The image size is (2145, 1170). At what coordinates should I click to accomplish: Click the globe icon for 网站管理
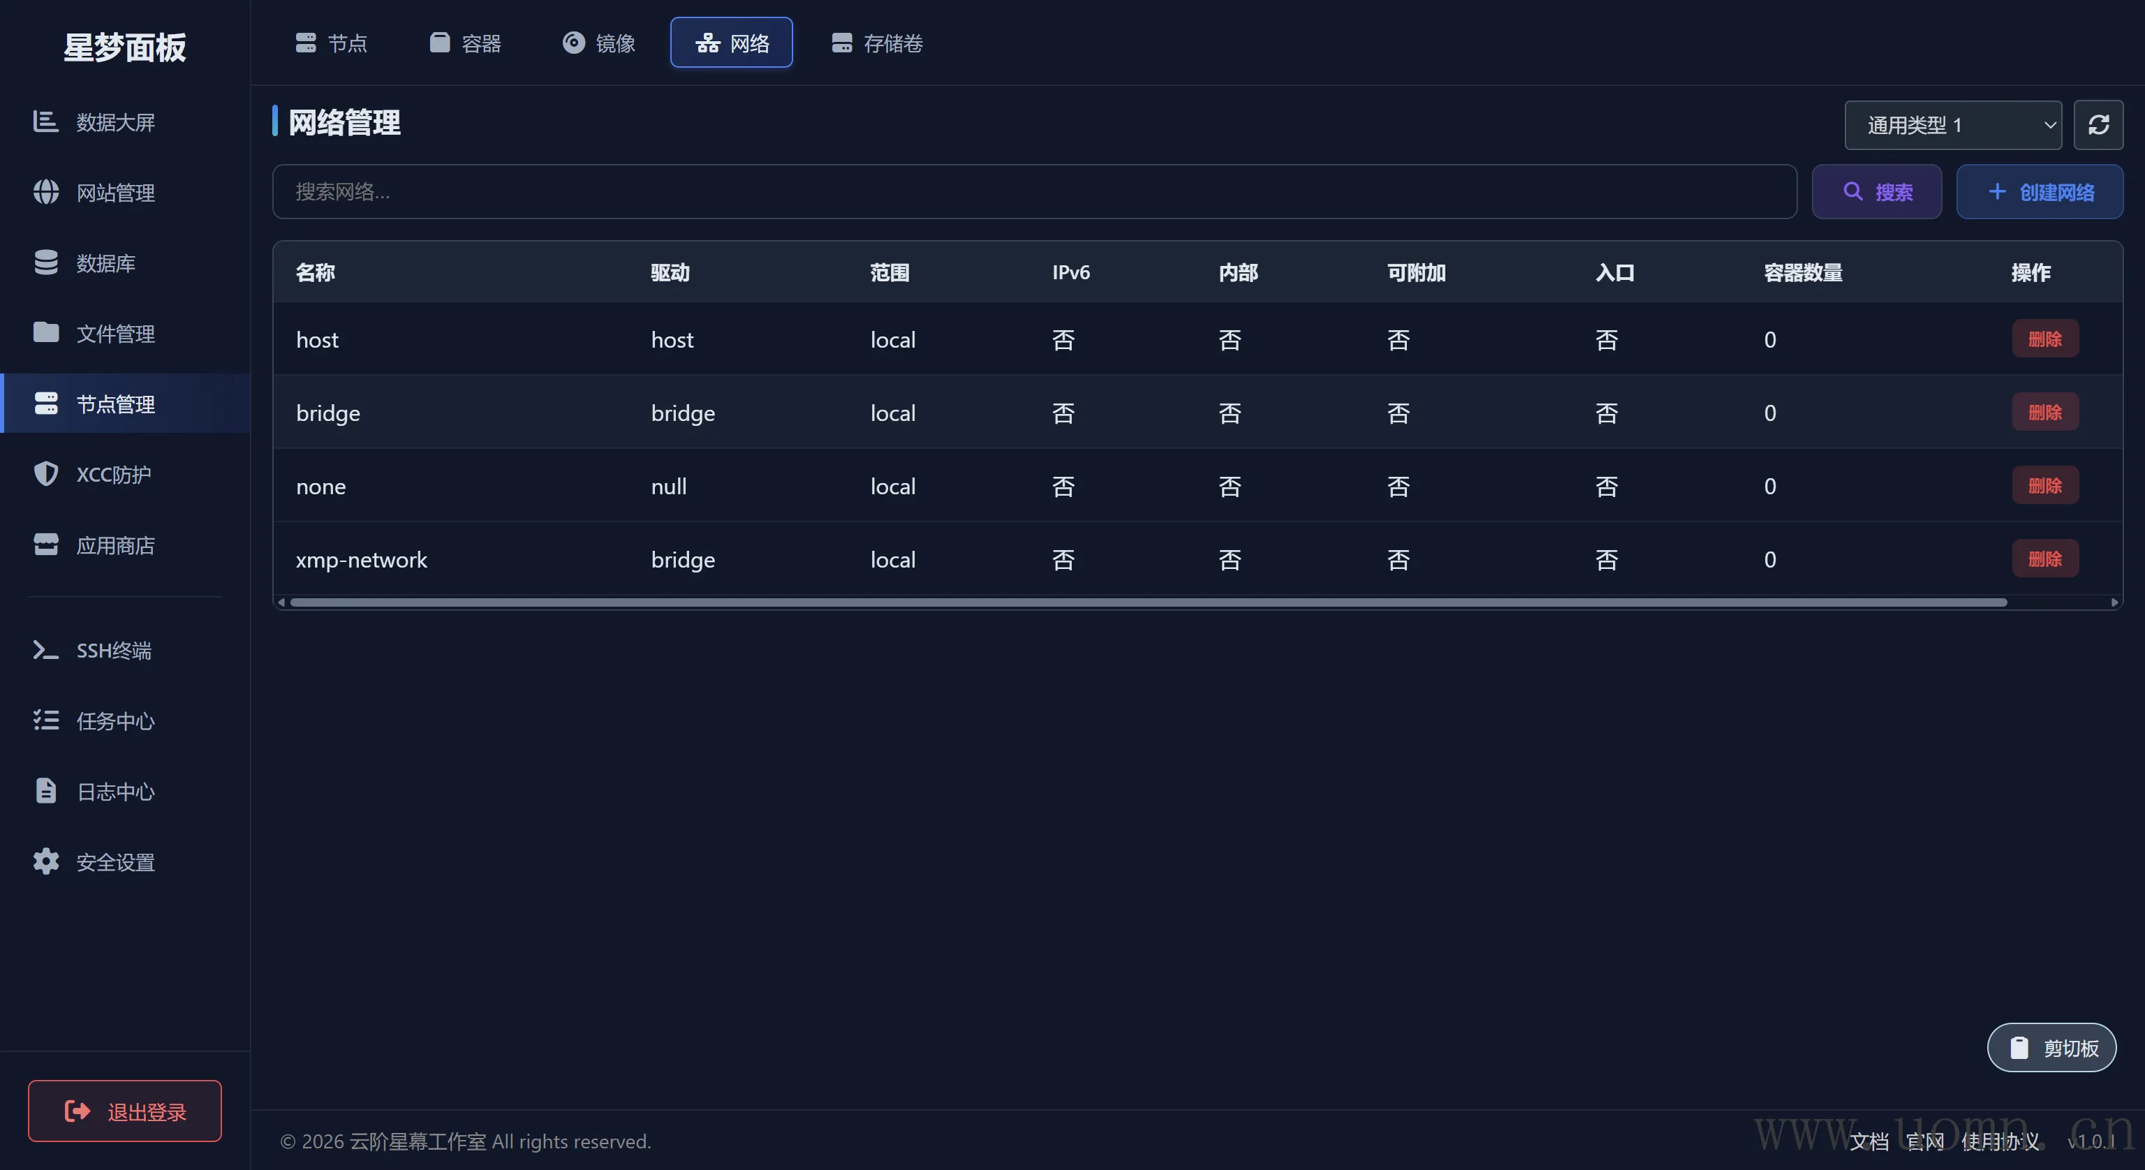[46, 193]
